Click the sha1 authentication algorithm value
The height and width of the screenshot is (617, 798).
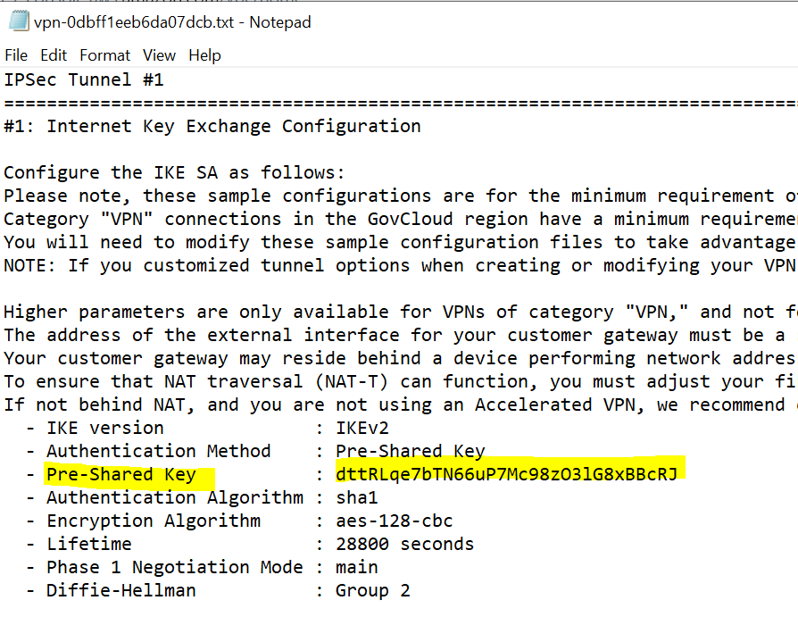pos(357,497)
